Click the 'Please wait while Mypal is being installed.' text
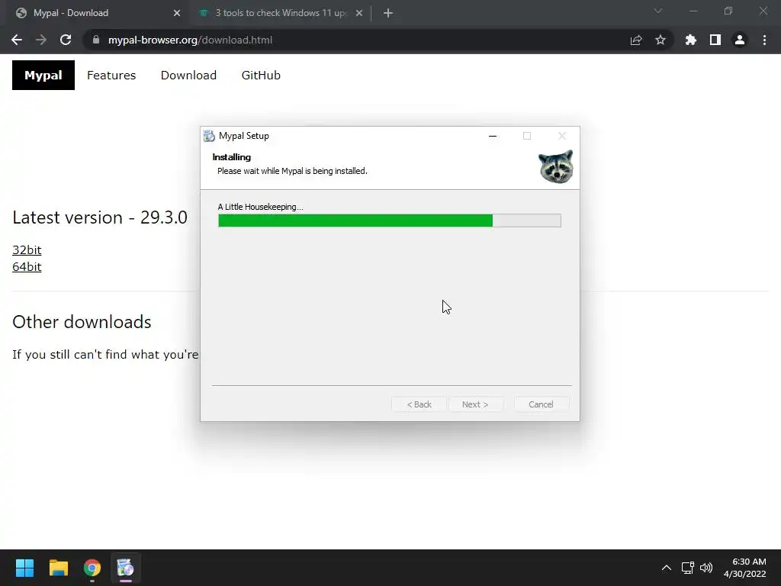 coord(292,171)
